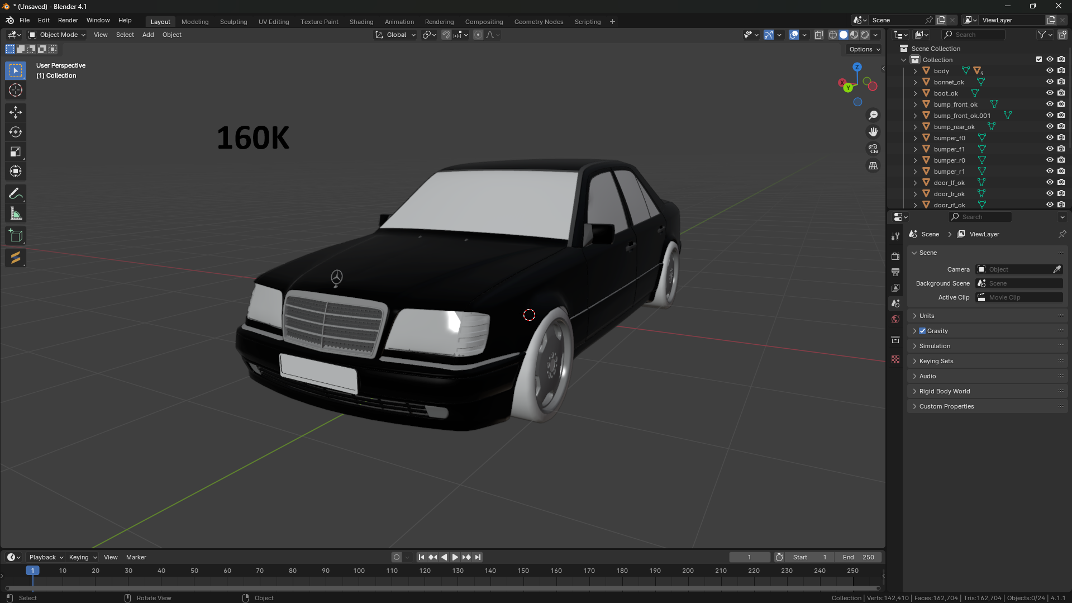Disable bump_front_ok in renders
This screenshot has width=1072, height=603.
pyautogui.click(x=1061, y=105)
